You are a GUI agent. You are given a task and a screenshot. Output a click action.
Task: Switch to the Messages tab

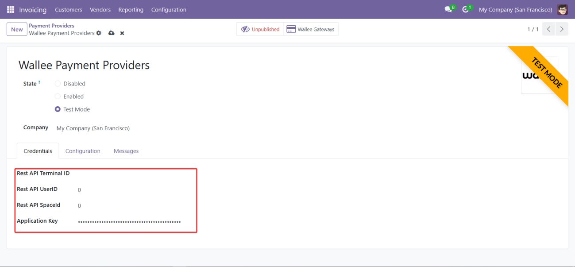(126, 151)
